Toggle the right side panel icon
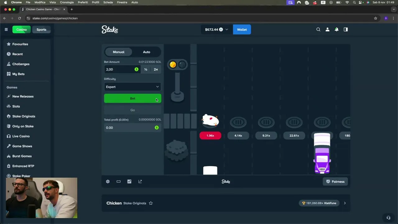This screenshot has height=224, width=398. [345, 30]
